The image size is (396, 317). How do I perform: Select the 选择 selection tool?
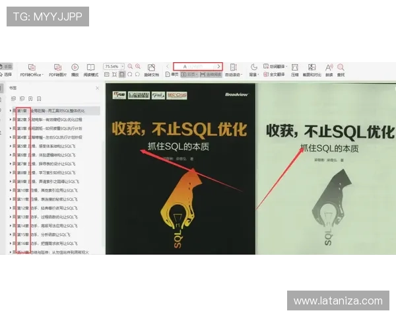(6, 75)
